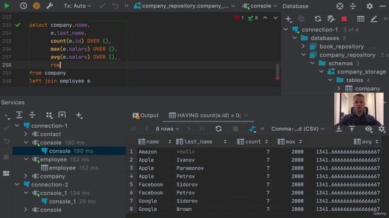Open the Comma-...d (CSV) export format dropdown

click(298, 129)
